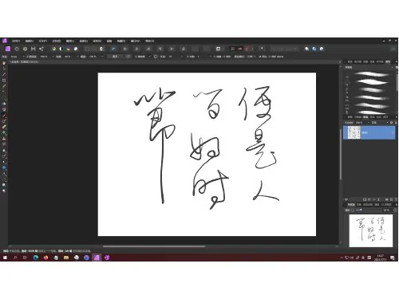The image size is (399, 299).
Task: Switch to the Layers tab in the right panel
Action: click(365, 117)
